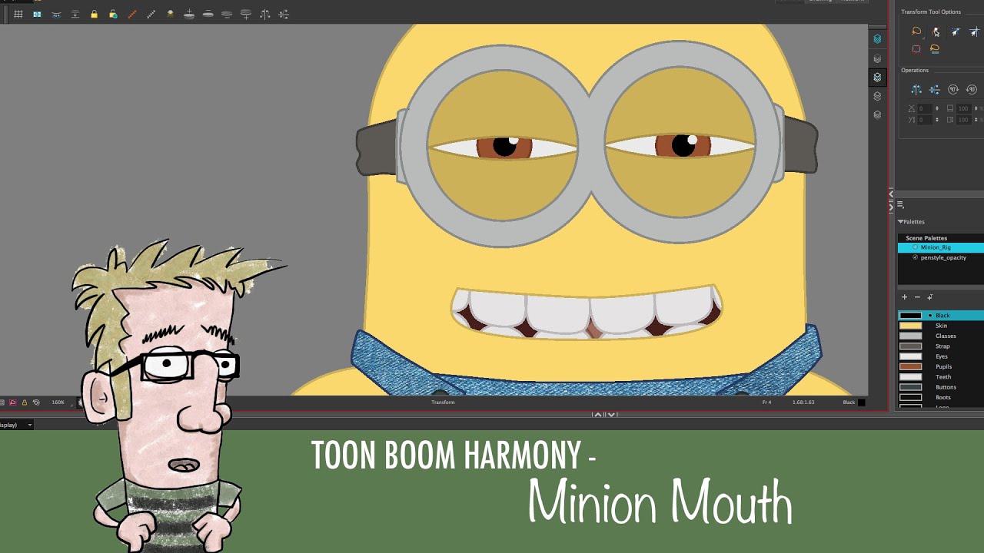Collapse right panel with left arrow
The width and height of the screenshot is (984, 553).
click(892, 194)
